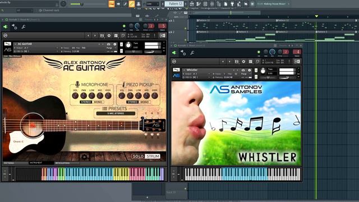
Task: Expand the AC Guitar wrapper title bar menu arrow
Action: click(2, 20)
